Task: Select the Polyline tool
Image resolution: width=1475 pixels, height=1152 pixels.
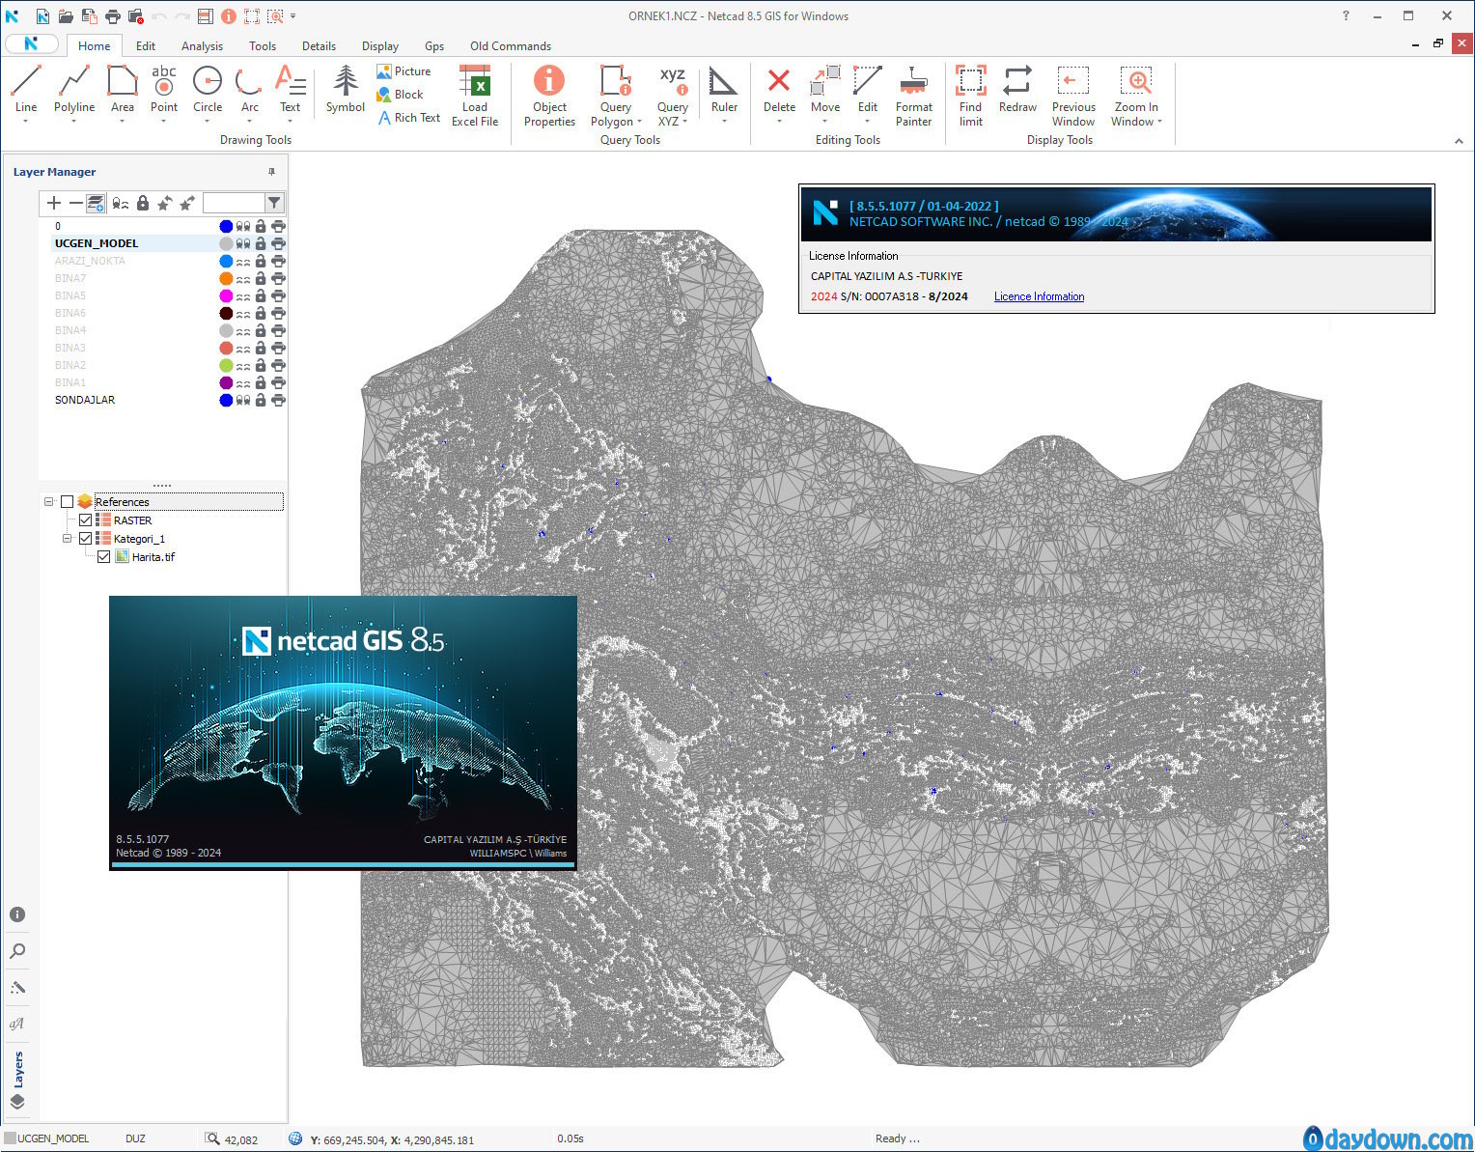Action: point(74,89)
